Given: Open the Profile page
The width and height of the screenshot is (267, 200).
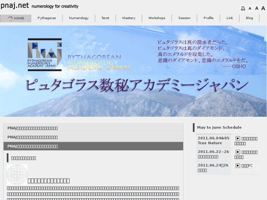Looking at the screenshot, I should click(x=209, y=18).
